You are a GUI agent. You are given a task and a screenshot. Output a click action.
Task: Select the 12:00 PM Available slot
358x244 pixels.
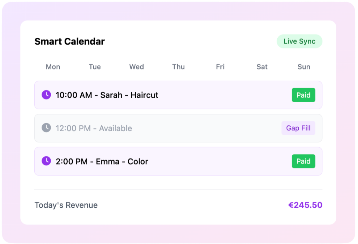94,128
